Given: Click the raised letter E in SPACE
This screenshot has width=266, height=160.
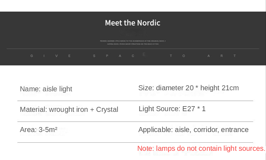Looking at the screenshot, I should 144,55.
